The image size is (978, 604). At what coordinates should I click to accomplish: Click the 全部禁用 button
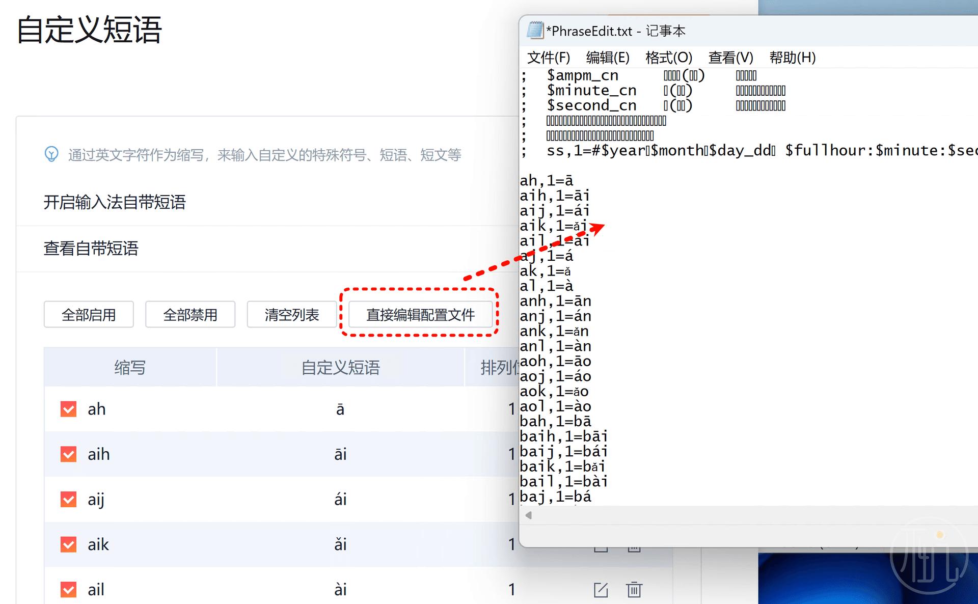click(x=190, y=315)
